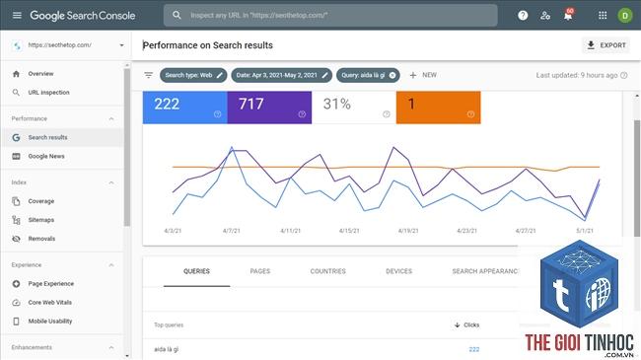Screen dimensions: 641x360
Task: Click the 'aida là gì' query row
Action: tap(331, 349)
